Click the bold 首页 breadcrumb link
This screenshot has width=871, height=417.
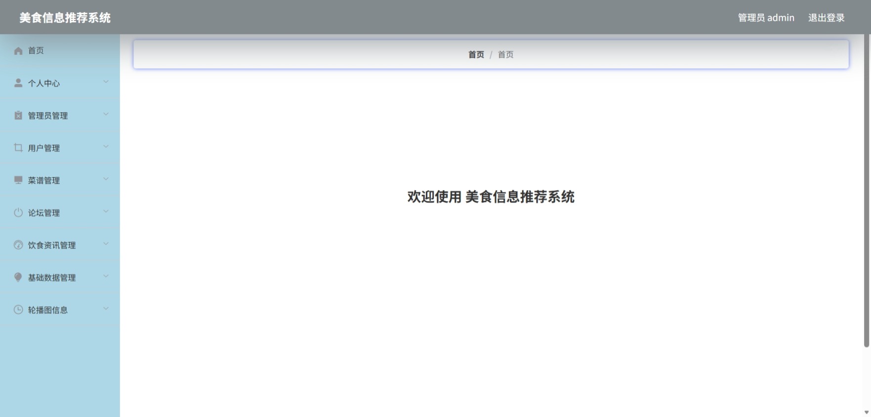476,54
